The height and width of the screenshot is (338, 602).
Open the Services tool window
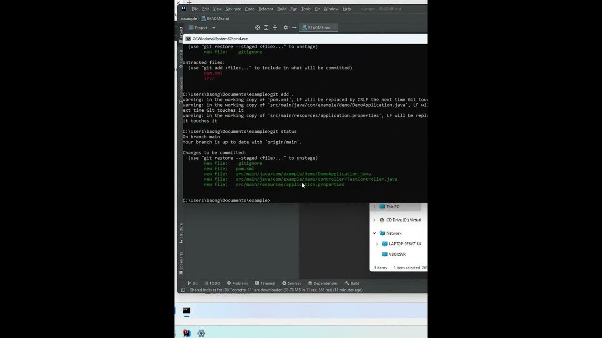(x=292, y=283)
